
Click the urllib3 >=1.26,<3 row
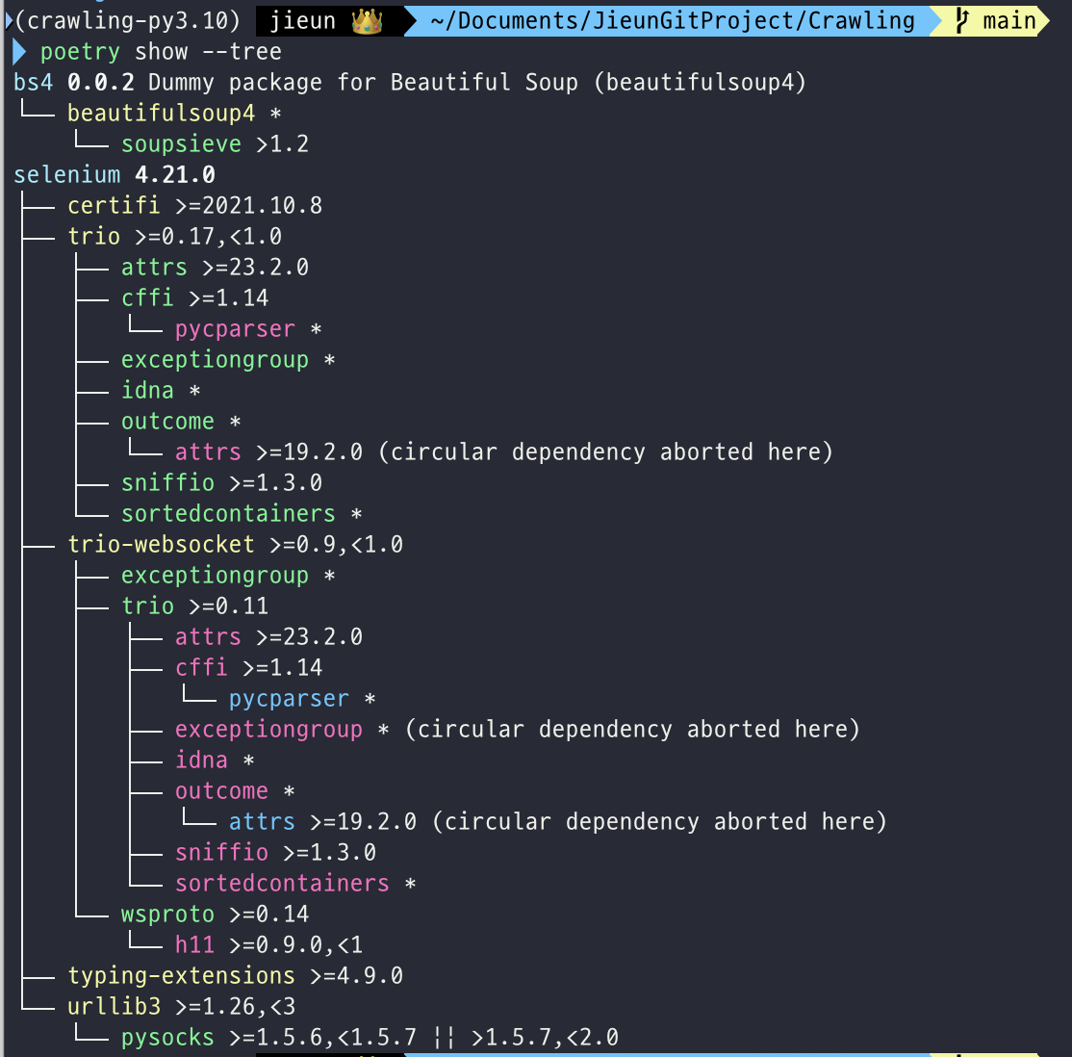click(181, 1006)
